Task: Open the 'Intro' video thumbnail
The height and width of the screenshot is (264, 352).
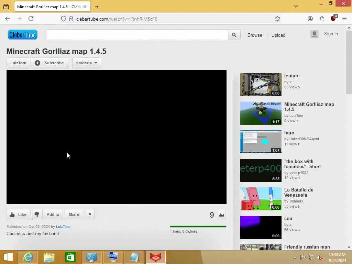Action: [261, 142]
